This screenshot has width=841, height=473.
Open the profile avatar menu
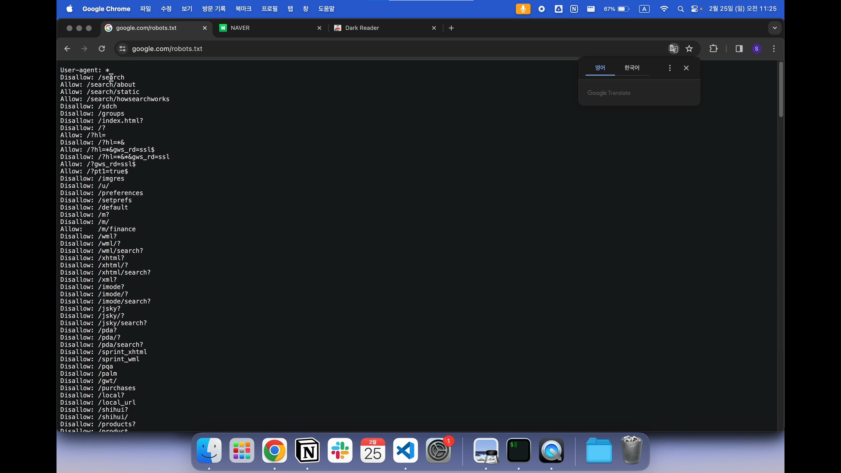(757, 49)
